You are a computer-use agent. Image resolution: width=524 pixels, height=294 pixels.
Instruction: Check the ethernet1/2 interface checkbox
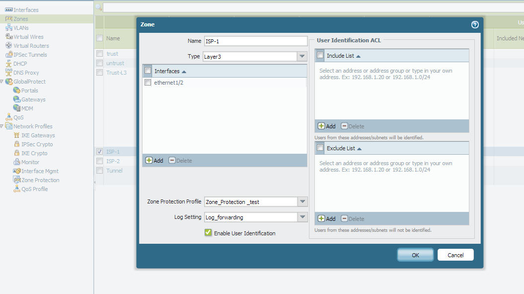coord(148,83)
